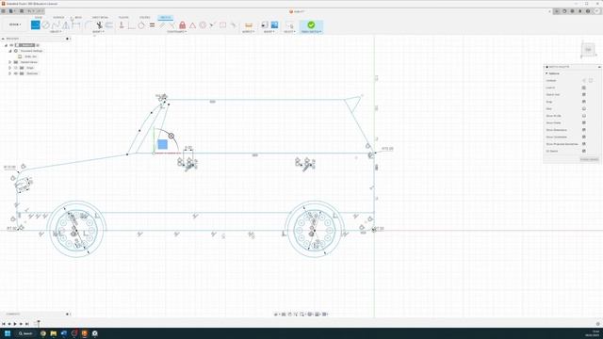Viewport: 603px width, 339px height.
Task: Toggle the Slice checkbox
Action: coord(584,109)
